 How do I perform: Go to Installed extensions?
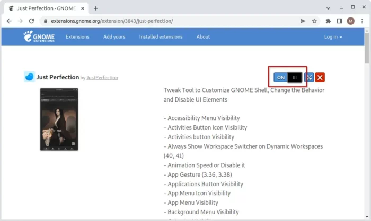click(x=161, y=37)
